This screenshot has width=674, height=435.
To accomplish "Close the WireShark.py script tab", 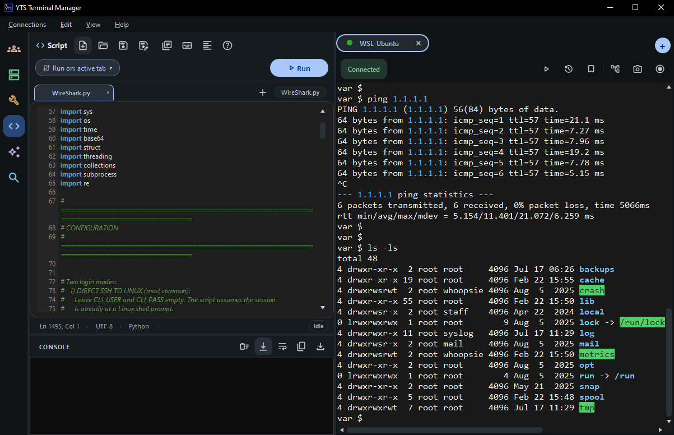I will coord(108,92).
